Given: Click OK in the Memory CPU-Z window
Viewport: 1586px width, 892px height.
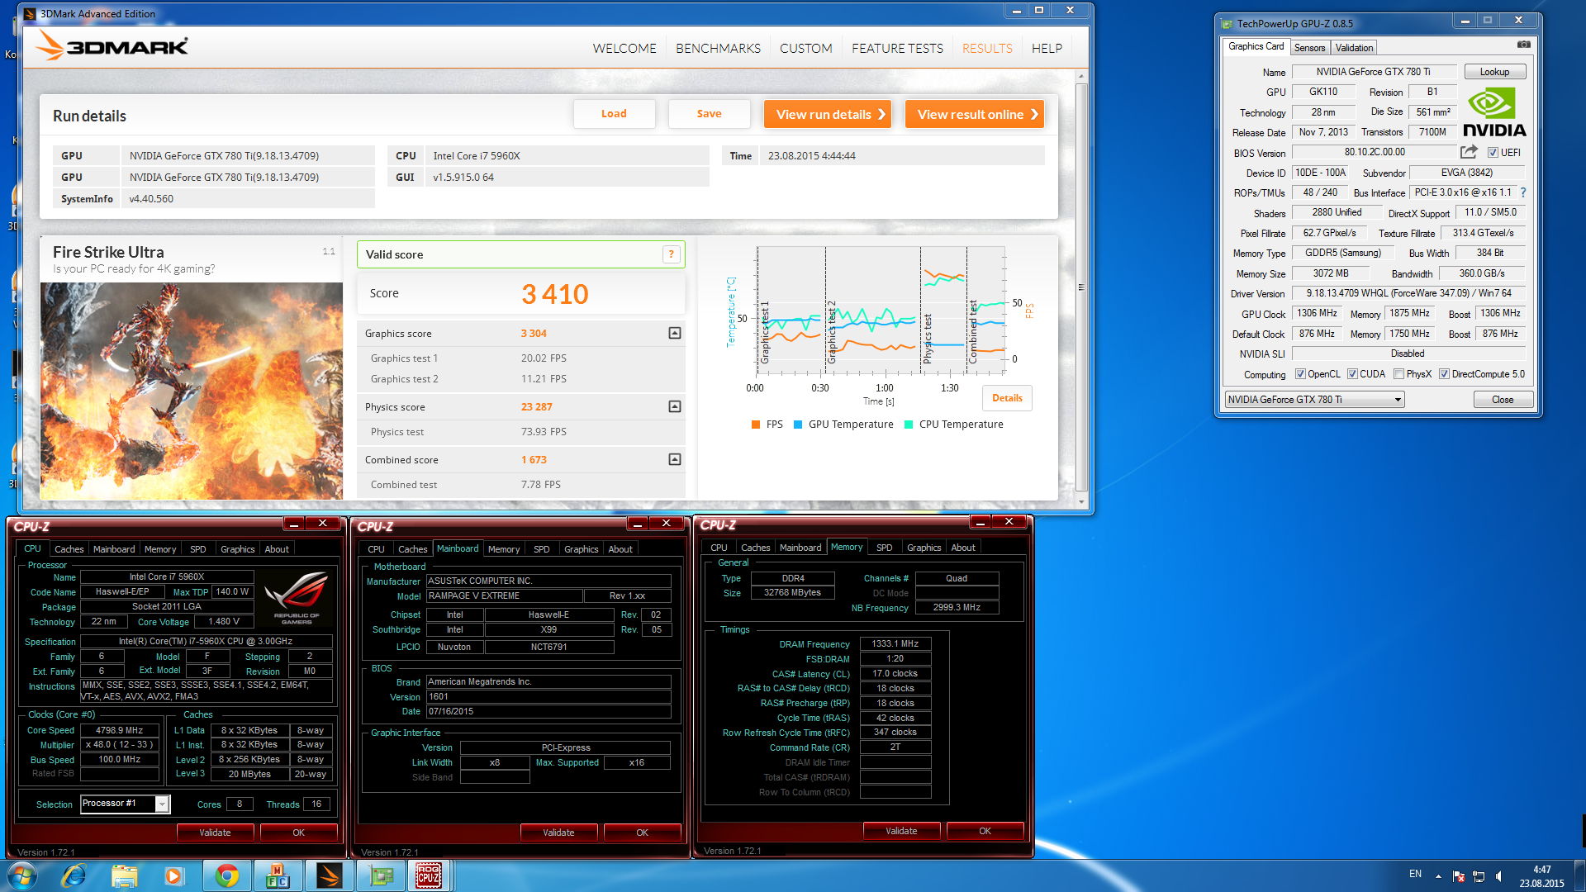Looking at the screenshot, I should (985, 831).
